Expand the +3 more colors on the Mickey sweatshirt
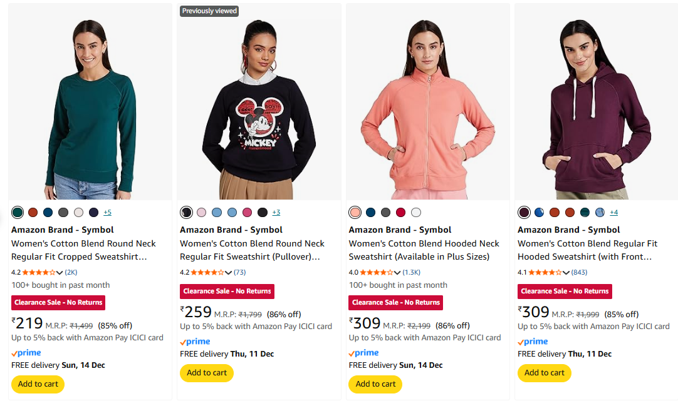This screenshot has width=678, height=401. point(276,212)
